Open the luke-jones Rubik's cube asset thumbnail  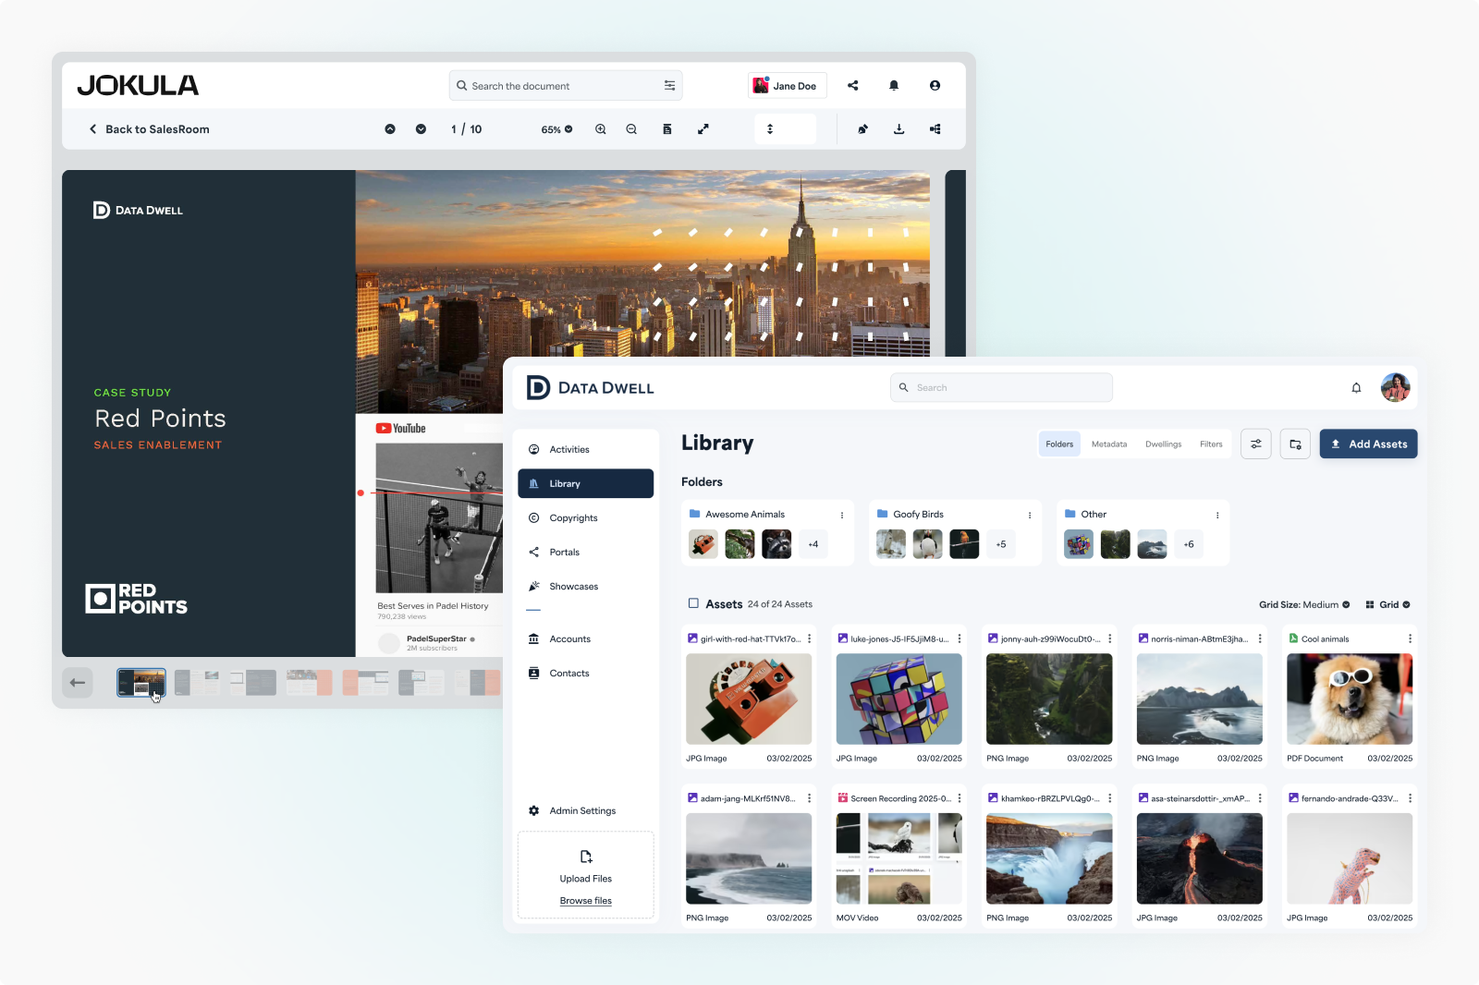pyautogui.click(x=898, y=699)
